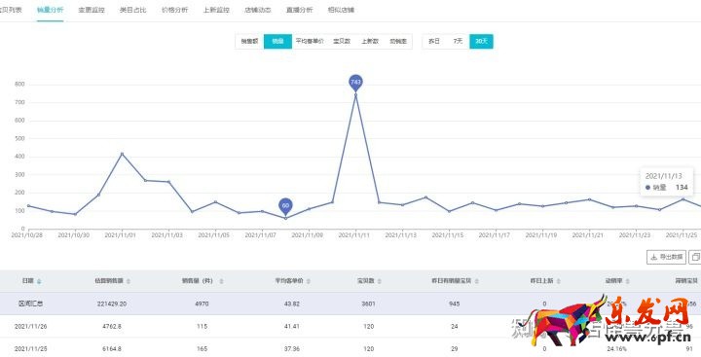
Task: Select the 30天 time range
Action: click(x=481, y=42)
